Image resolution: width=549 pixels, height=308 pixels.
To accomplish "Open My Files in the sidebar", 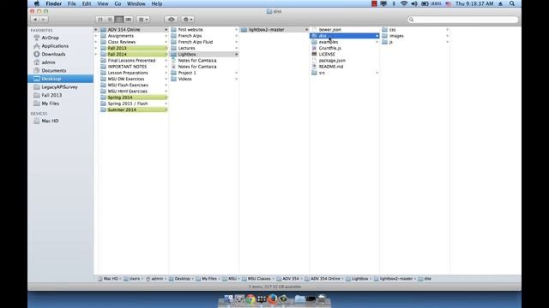I will (x=50, y=104).
